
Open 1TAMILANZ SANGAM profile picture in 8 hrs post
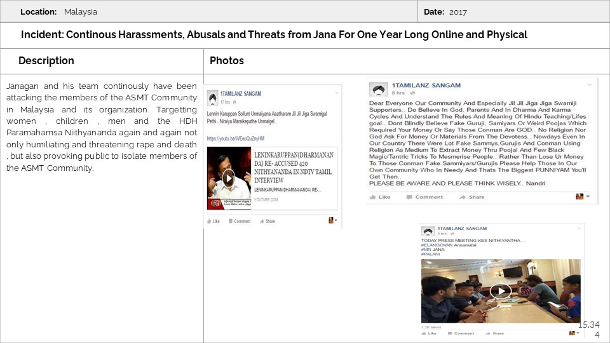point(379,90)
